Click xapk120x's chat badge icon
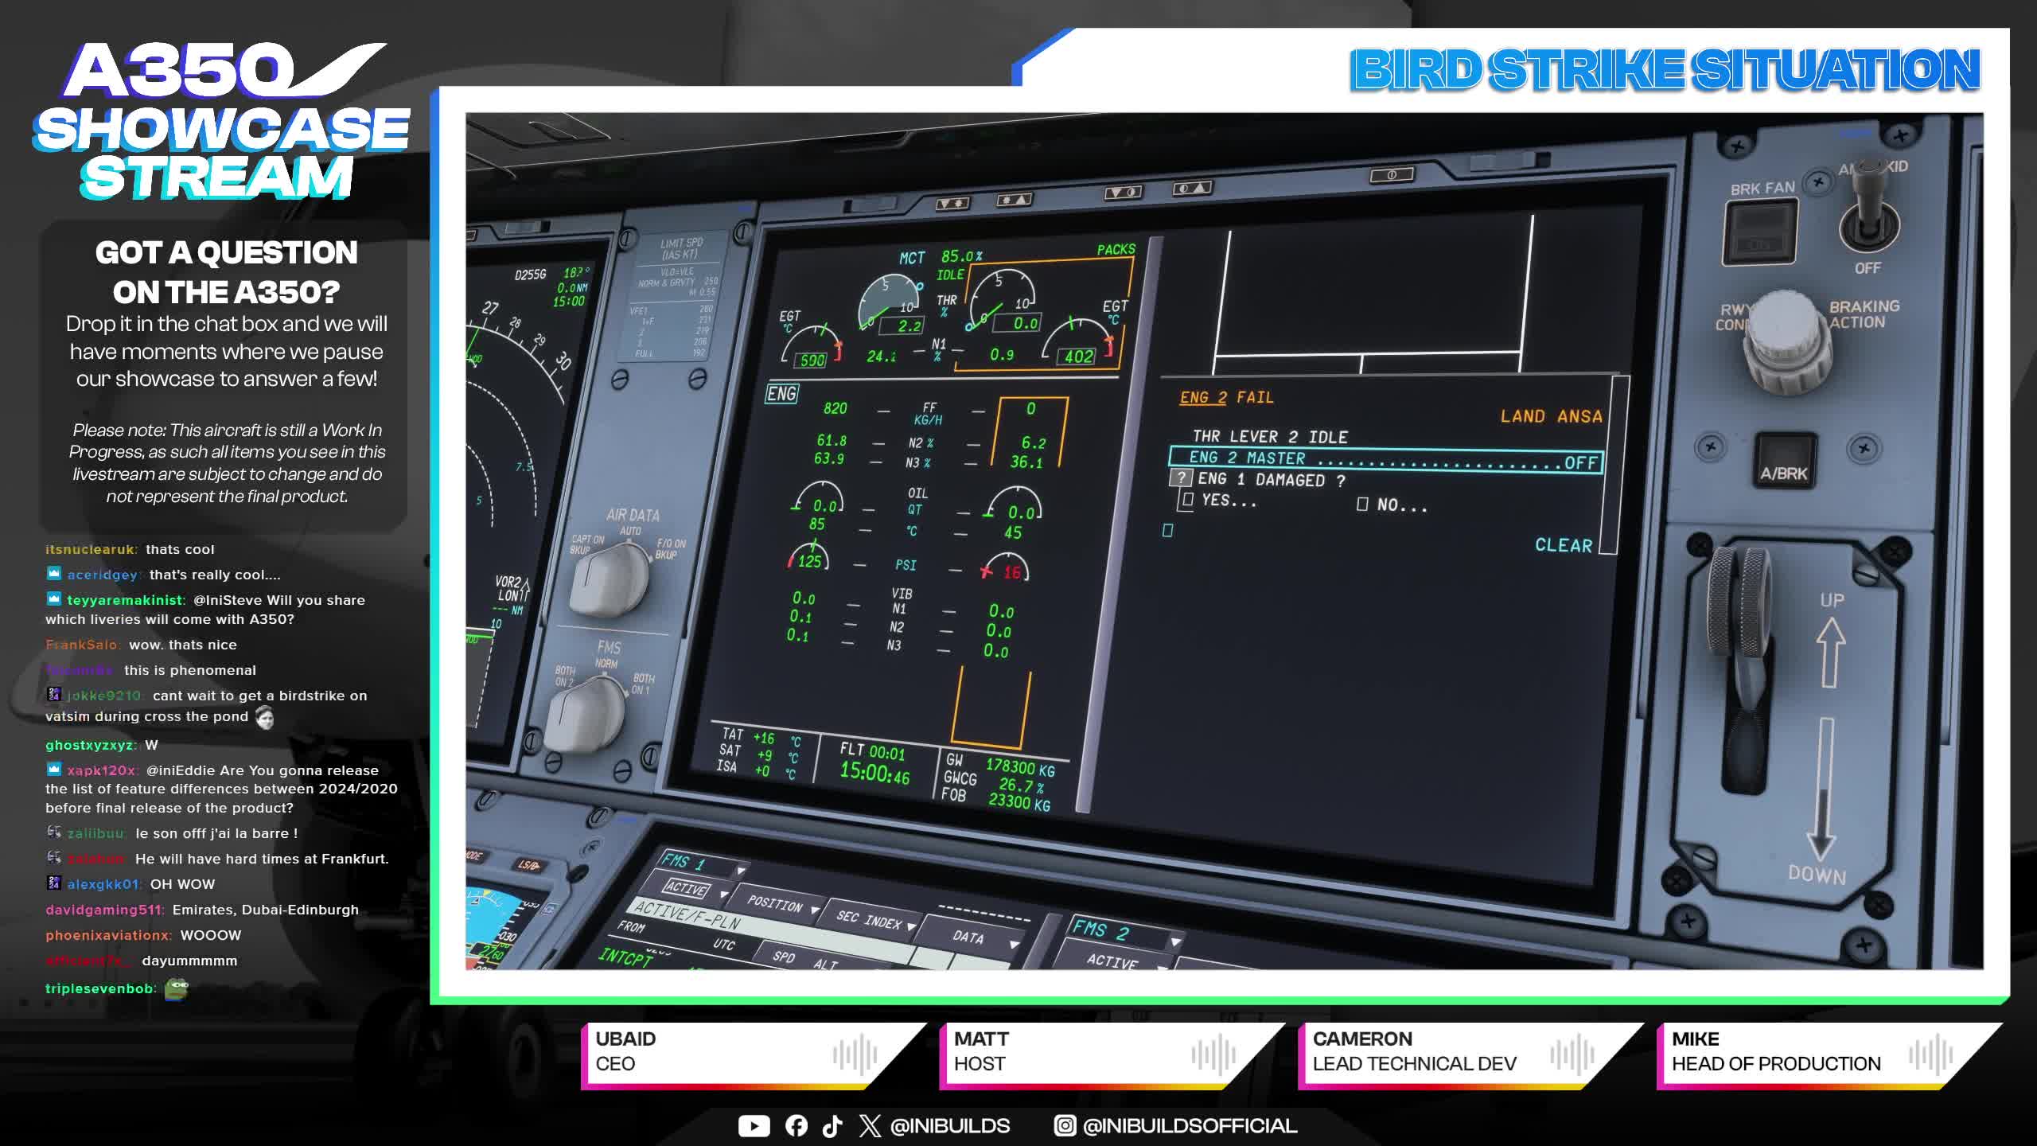 [x=53, y=769]
